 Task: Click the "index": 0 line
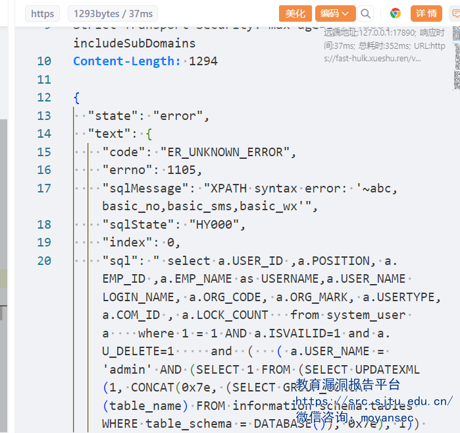click(x=141, y=243)
